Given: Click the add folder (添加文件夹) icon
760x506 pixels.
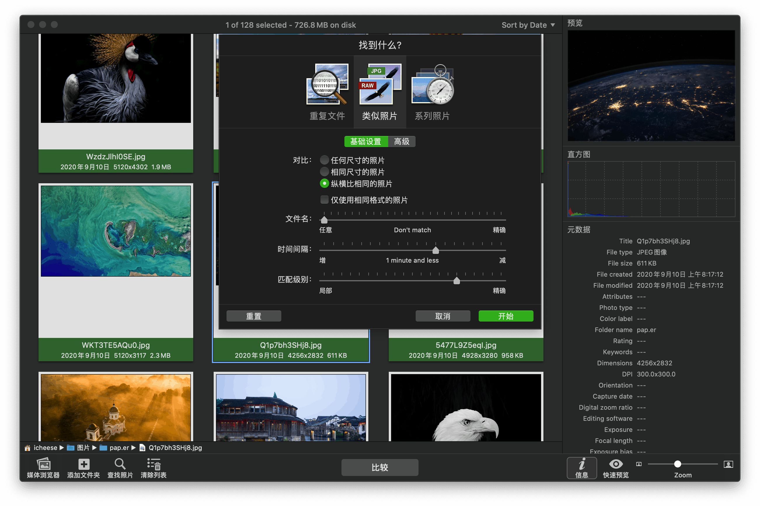Looking at the screenshot, I should [x=83, y=464].
